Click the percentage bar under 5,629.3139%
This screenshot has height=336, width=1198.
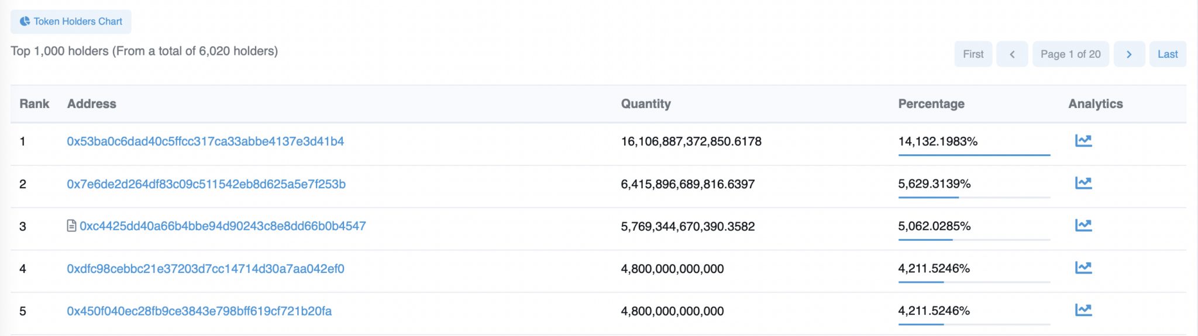[974, 198]
